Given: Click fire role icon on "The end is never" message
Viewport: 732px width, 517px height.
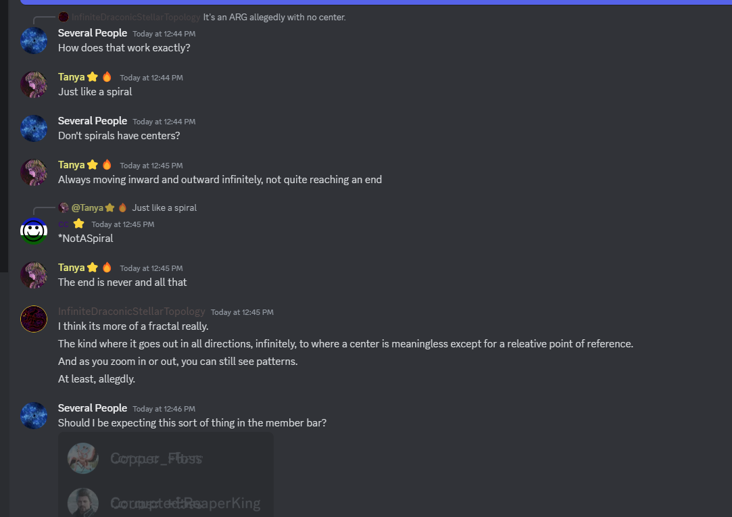Looking at the screenshot, I should point(107,267).
